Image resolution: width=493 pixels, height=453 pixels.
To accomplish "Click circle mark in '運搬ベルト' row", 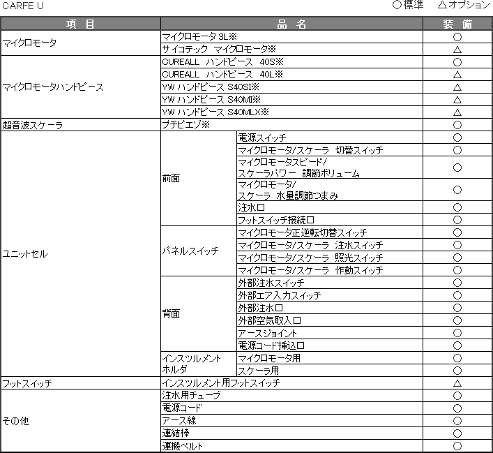I will (457, 446).
